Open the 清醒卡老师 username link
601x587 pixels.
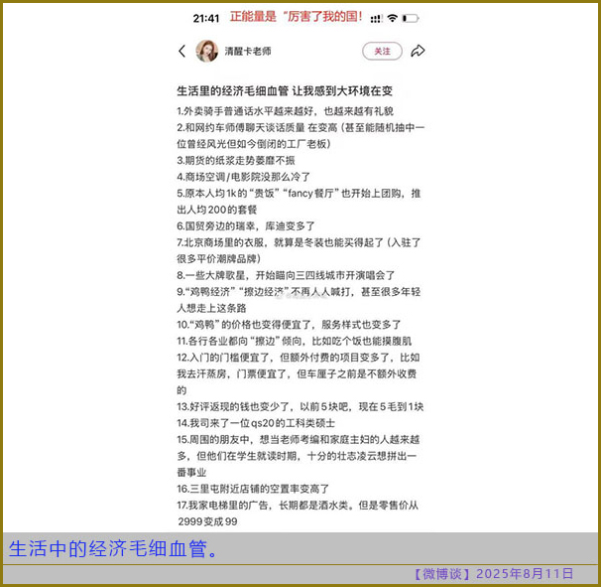(247, 52)
